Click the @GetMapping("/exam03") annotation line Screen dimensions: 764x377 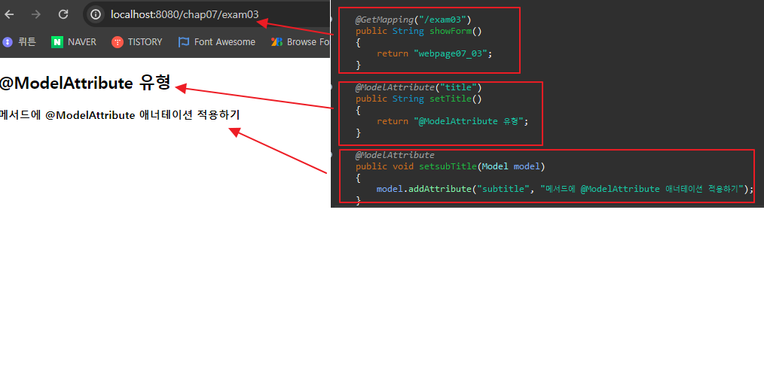[413, 20]
